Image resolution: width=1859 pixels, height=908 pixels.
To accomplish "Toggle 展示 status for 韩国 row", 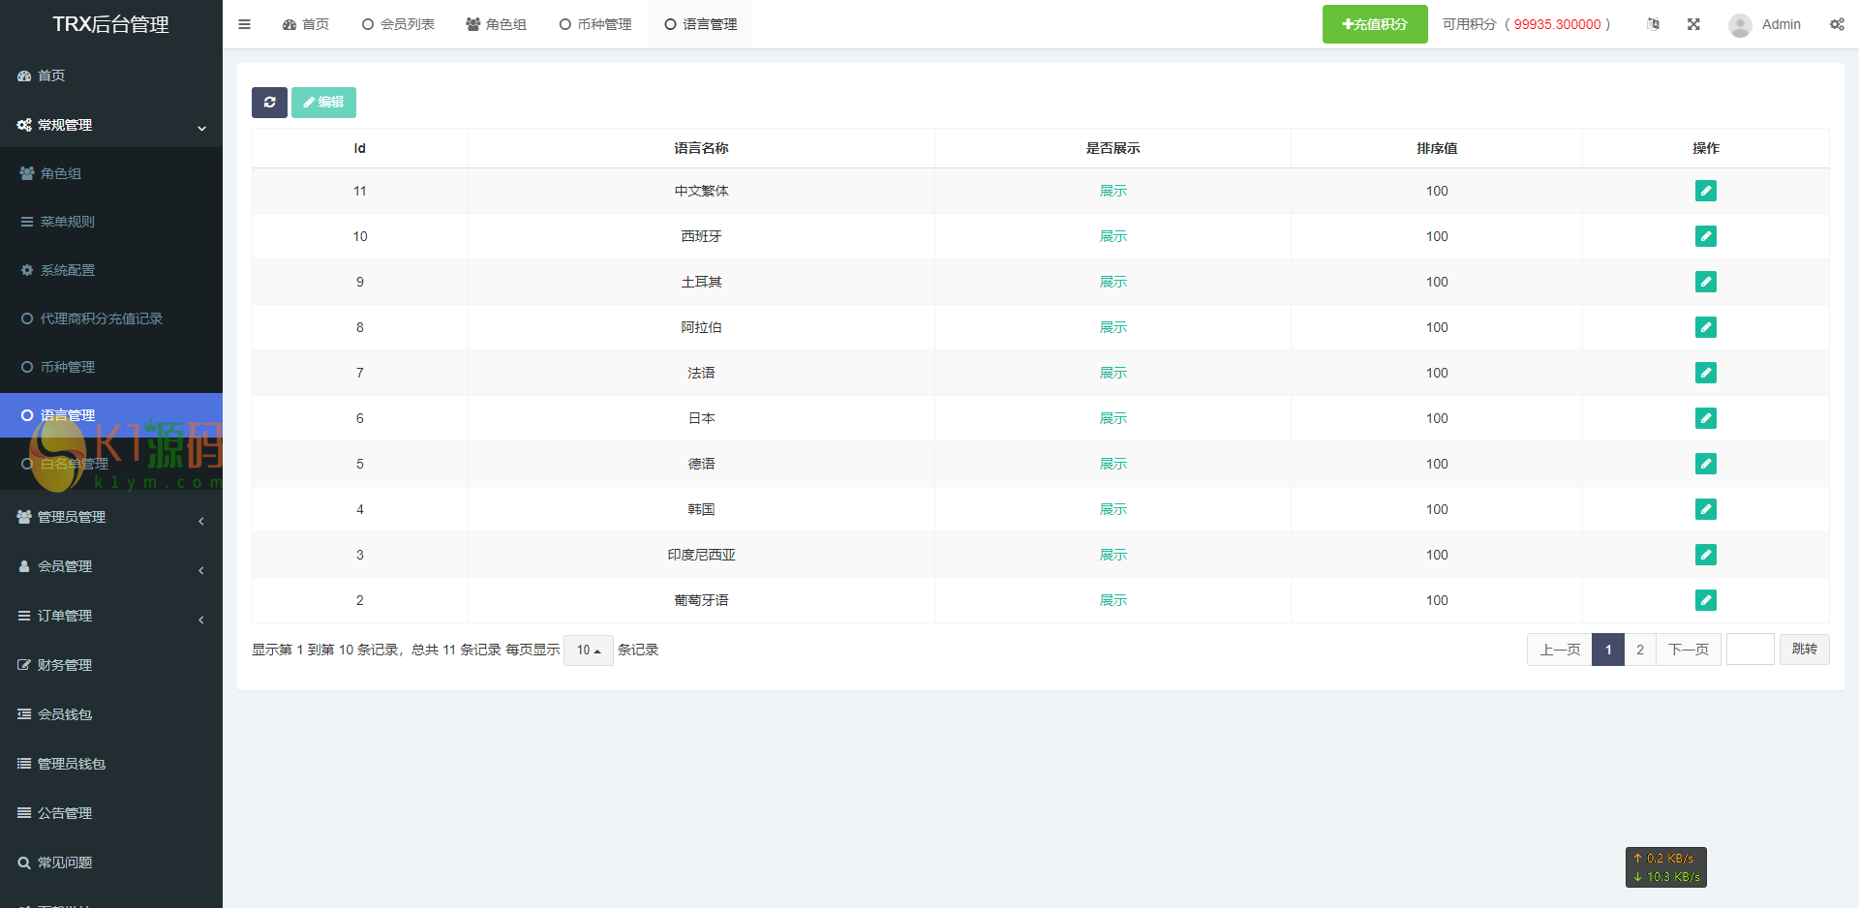I will pos(1112,510).
